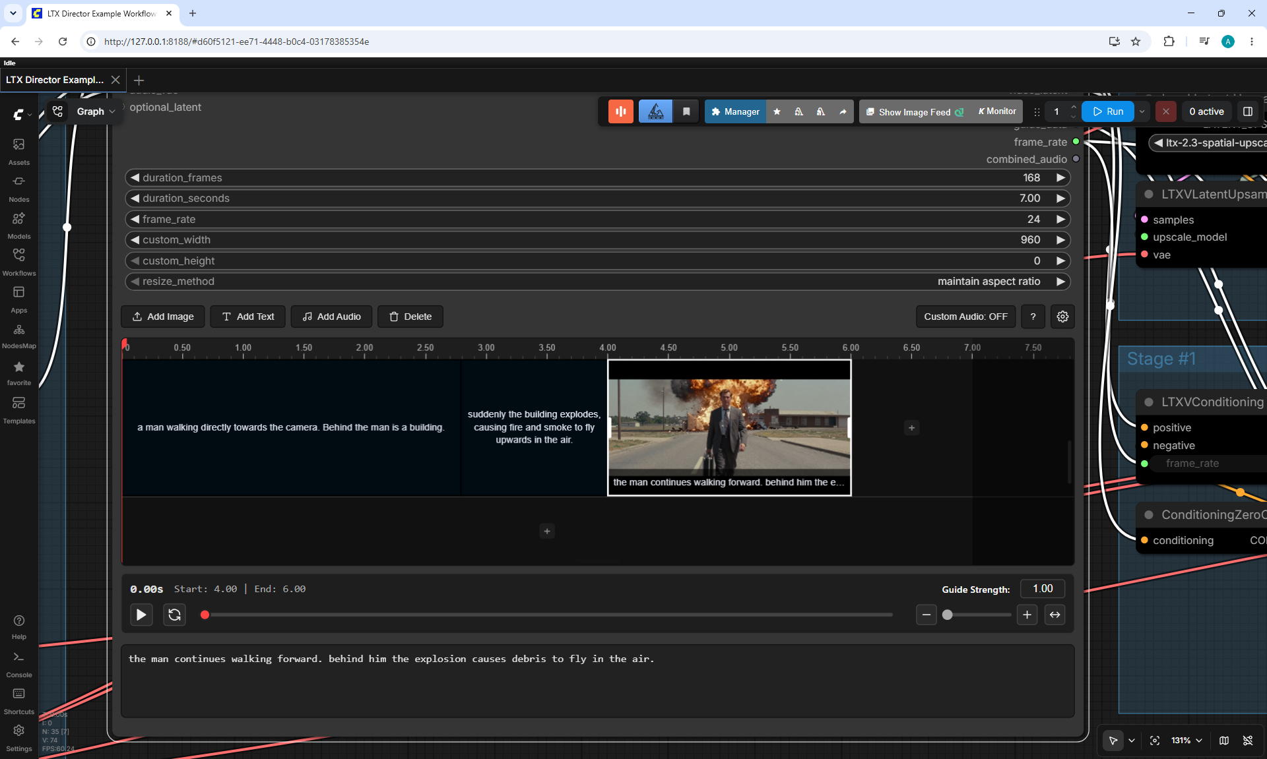Open the NodesMap panel

[x=19, y=336]
